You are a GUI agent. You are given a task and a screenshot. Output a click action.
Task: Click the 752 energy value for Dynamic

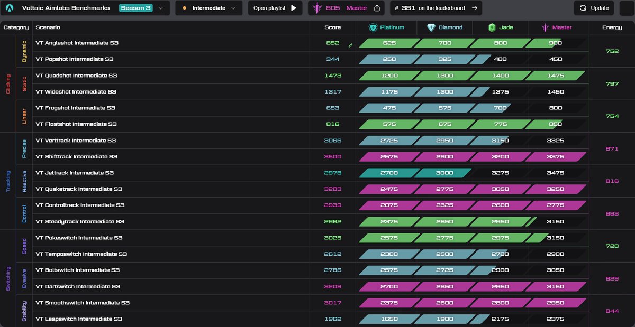coord(612,51)
